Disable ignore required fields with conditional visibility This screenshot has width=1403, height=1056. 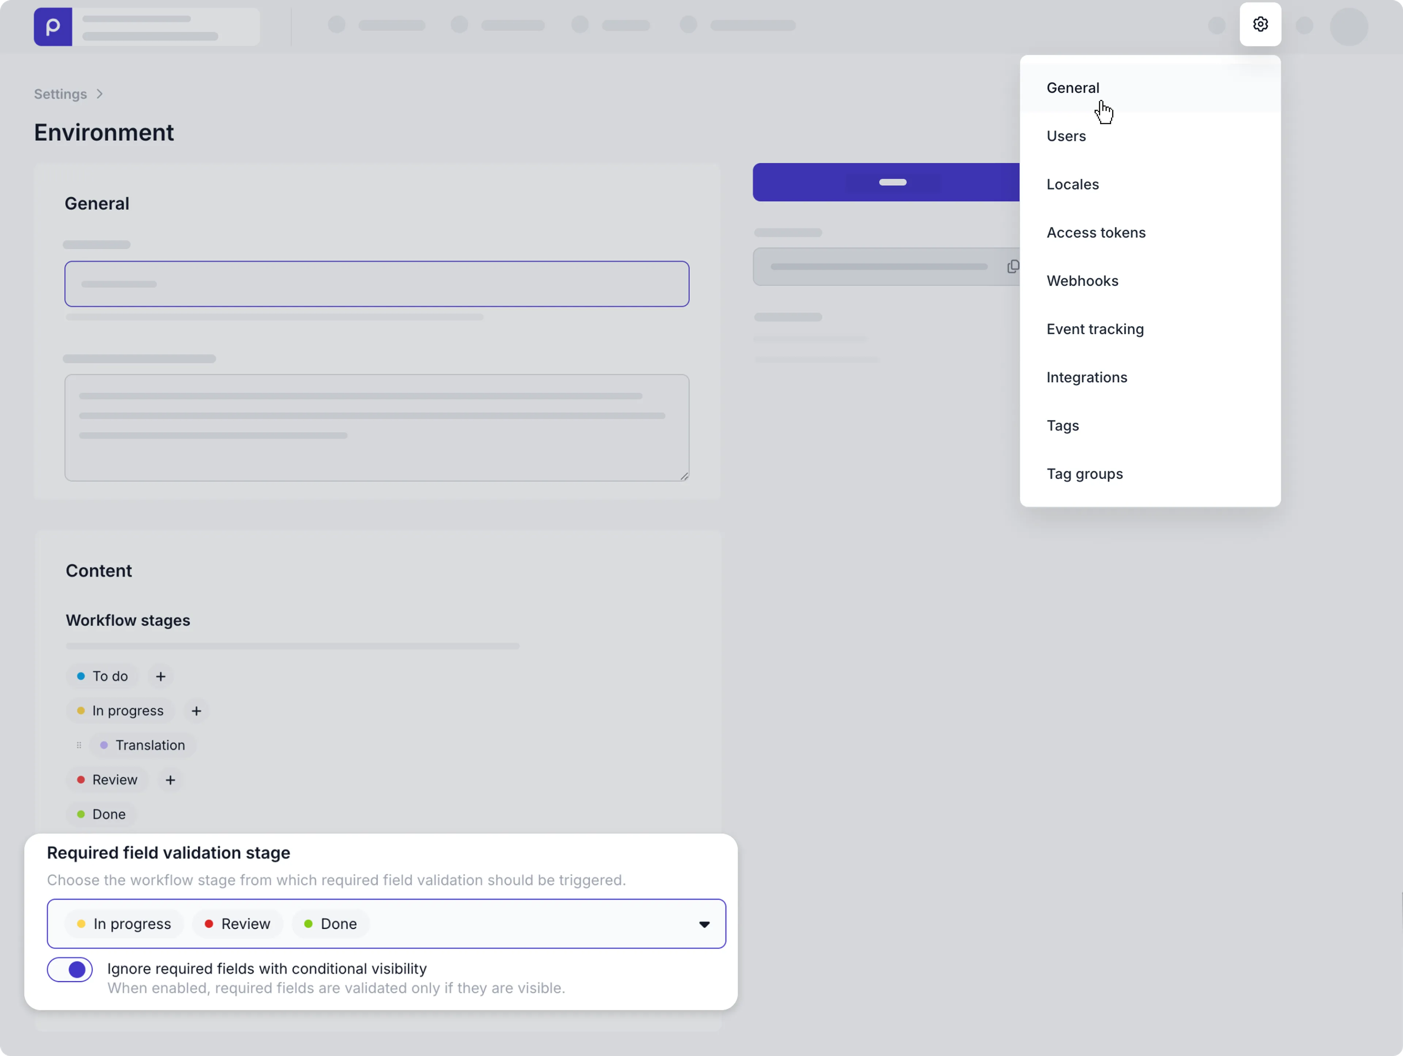click(x=69, y=969)
